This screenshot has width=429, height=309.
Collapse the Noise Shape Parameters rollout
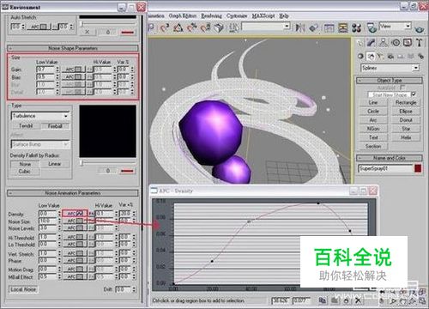(x=73, y=48)
